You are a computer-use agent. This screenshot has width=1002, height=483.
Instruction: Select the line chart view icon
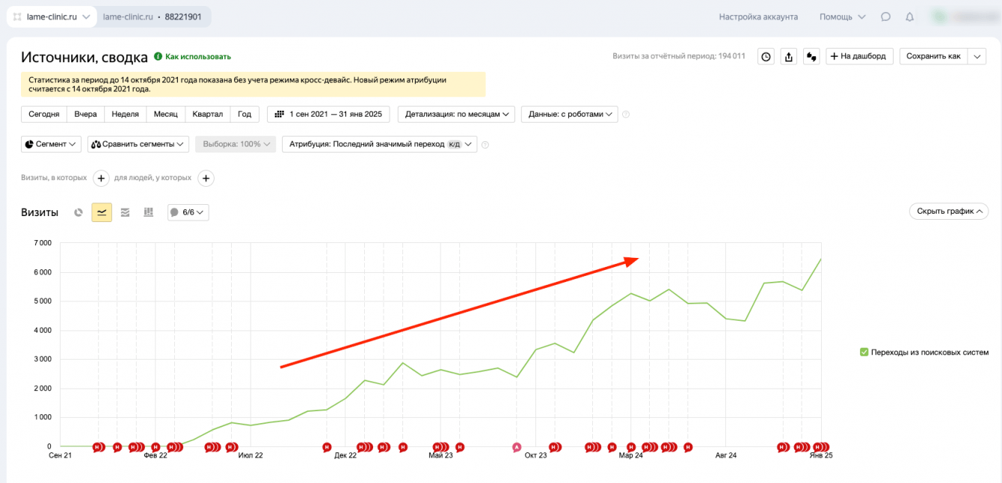(102, 212)
